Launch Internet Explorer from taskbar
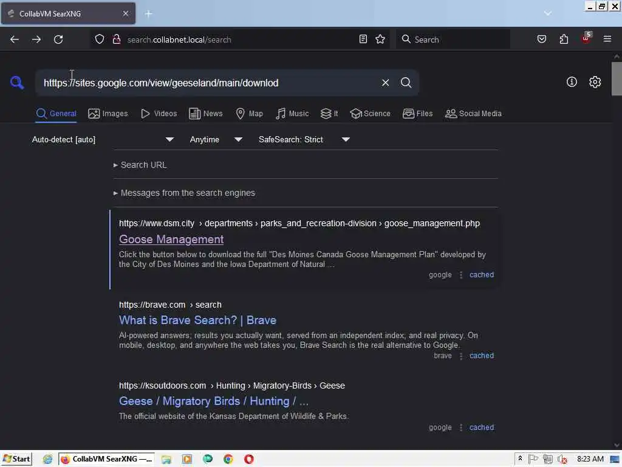 (x=47, y=460)
